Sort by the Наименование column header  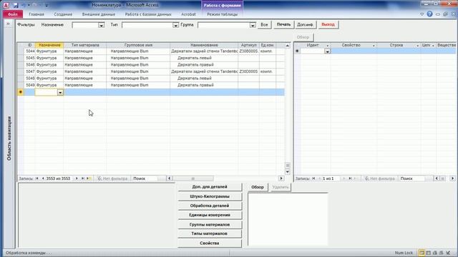tap(204, 45)
